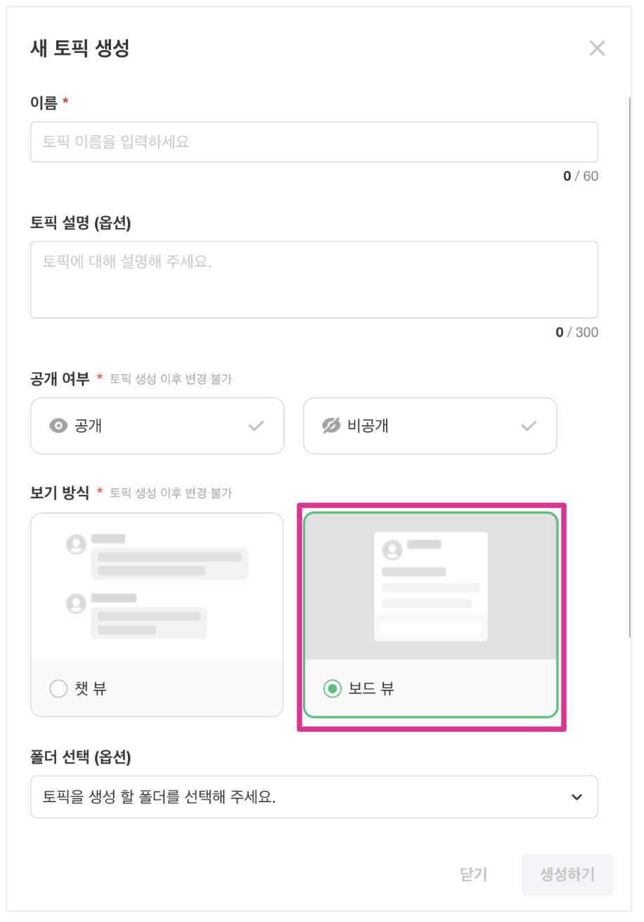Click the topic description text area

[x=314, y=279]
